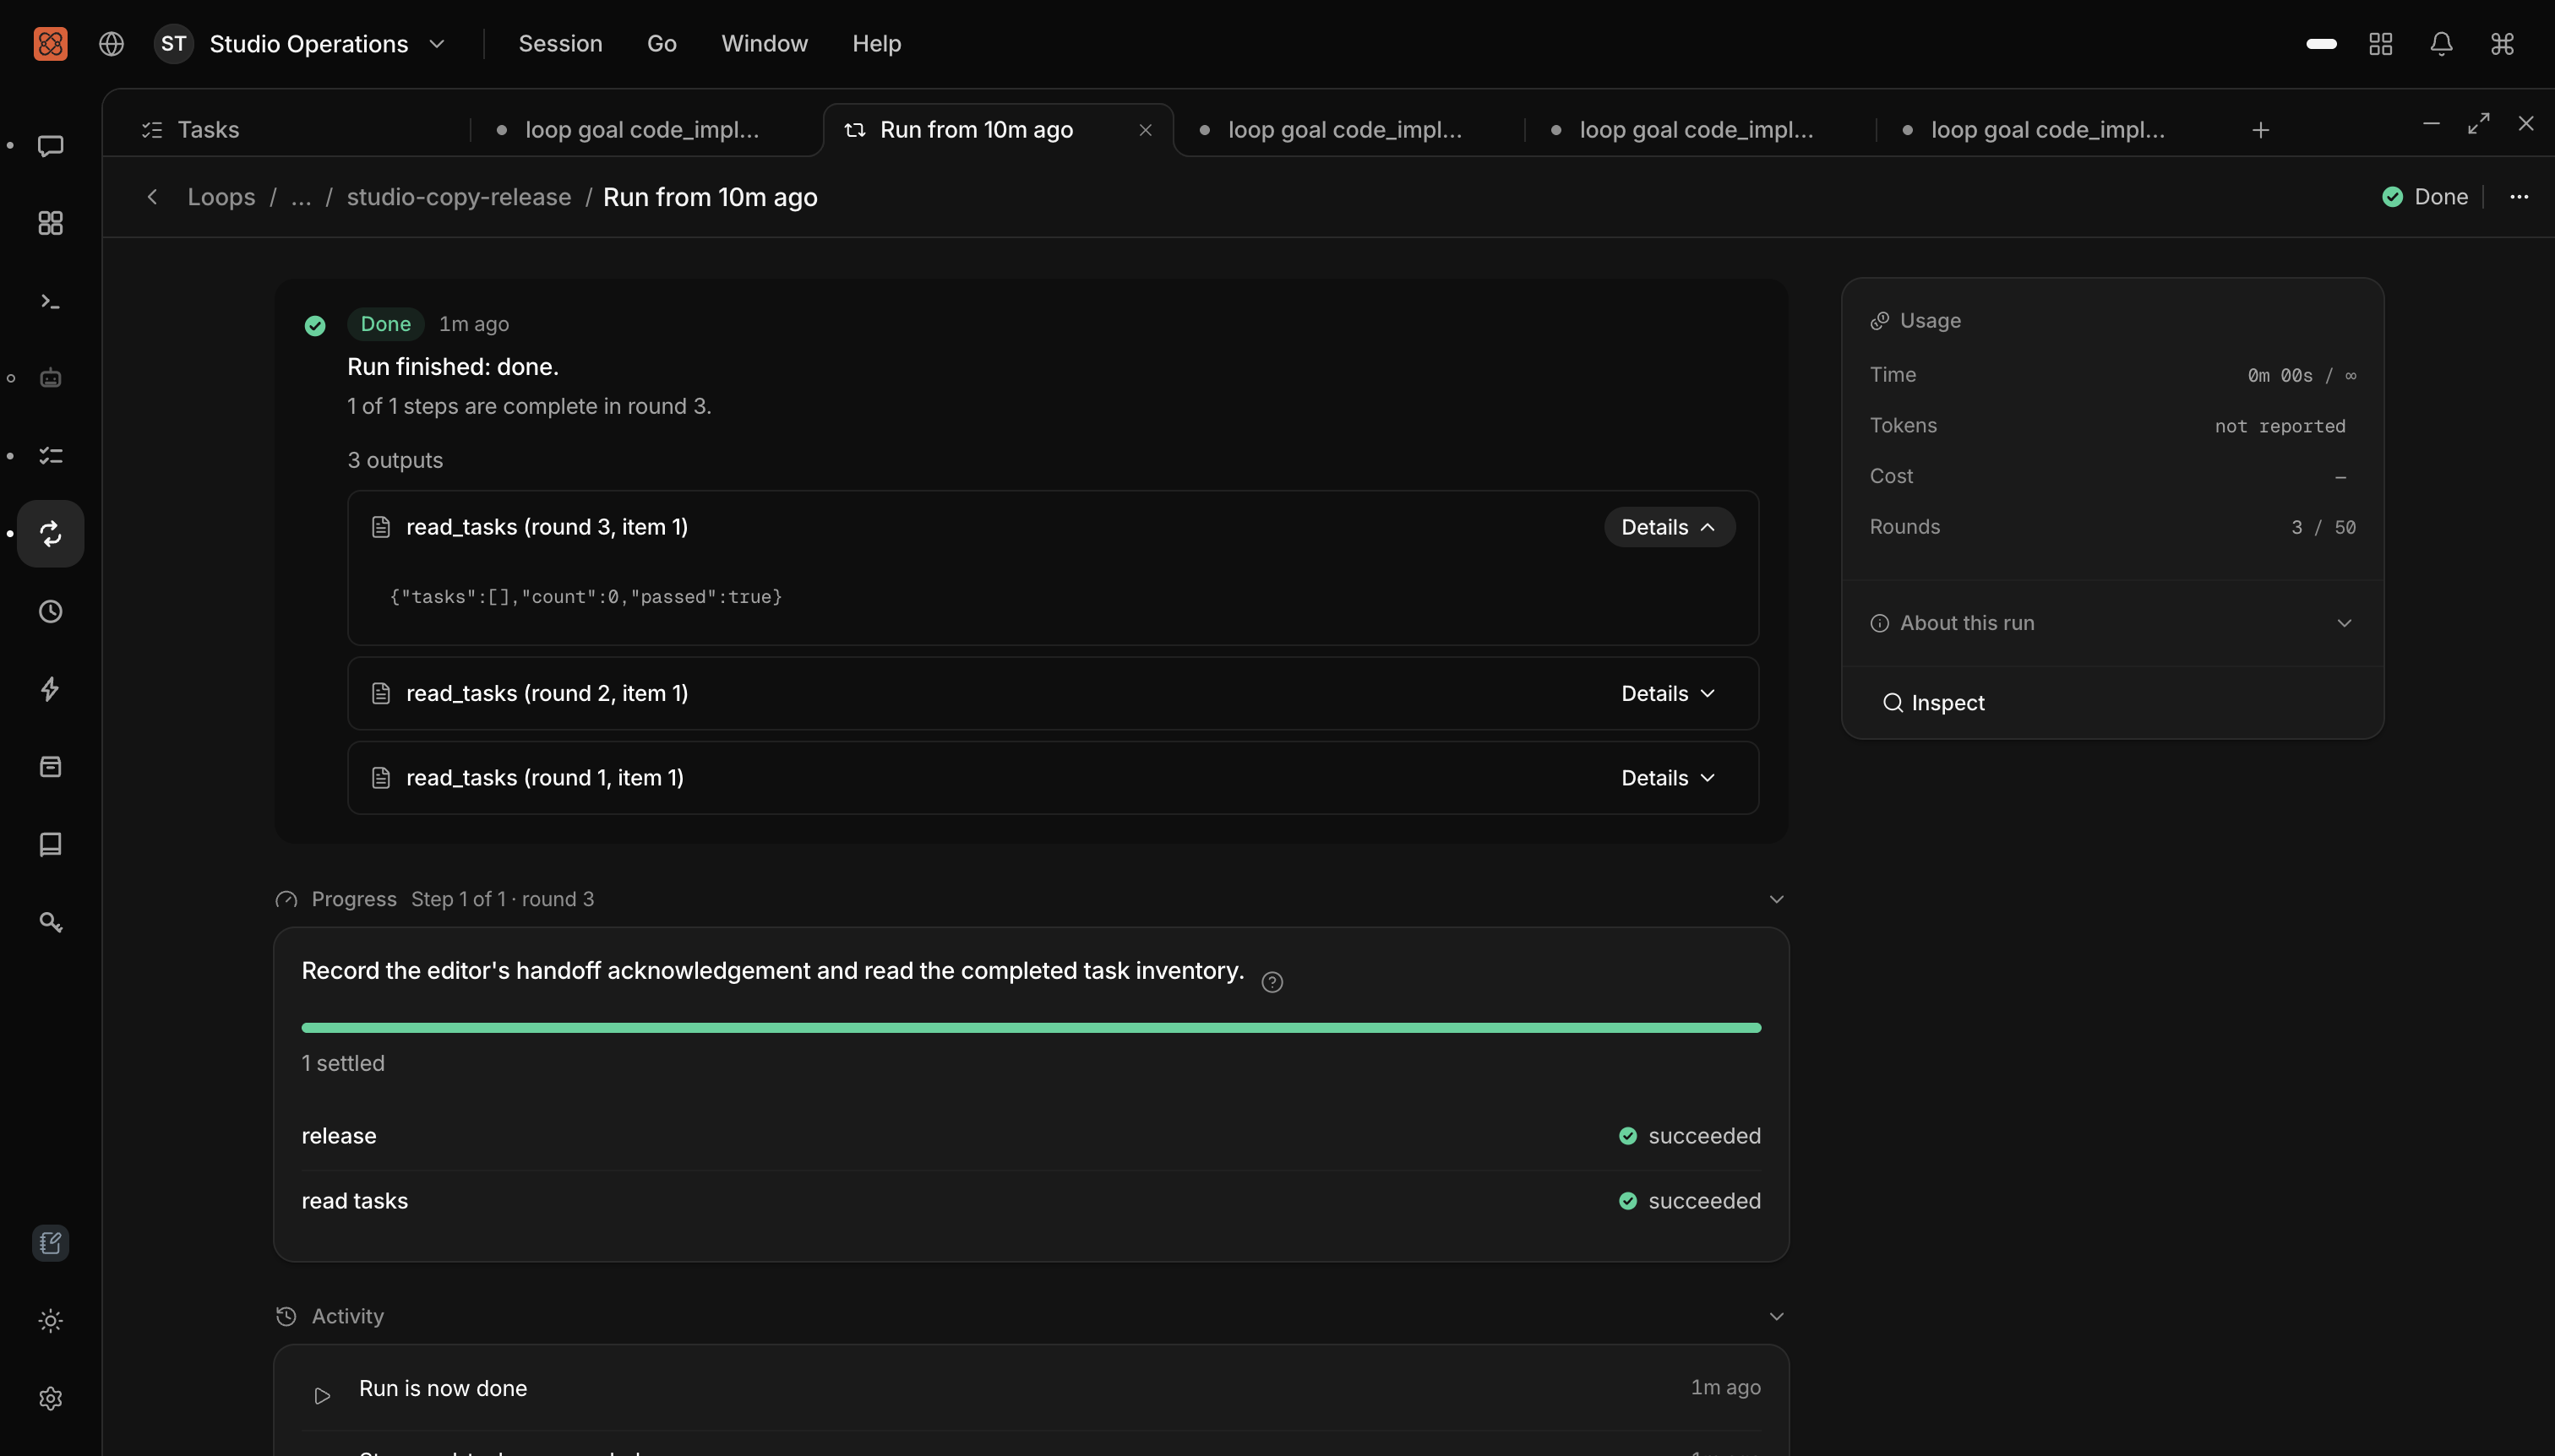Image resolution: width=2555 pixels, height=1456 pixels.
Task: Expand Details for read_tasks round 2
Action: pos(1669,693)
